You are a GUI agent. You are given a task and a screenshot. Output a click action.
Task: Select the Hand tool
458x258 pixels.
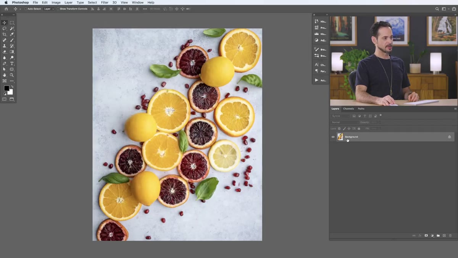point(5,75)
